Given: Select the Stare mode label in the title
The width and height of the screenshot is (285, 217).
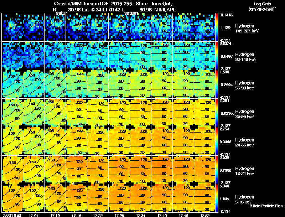Looking at the screenshot, I should tap(141, 4).
